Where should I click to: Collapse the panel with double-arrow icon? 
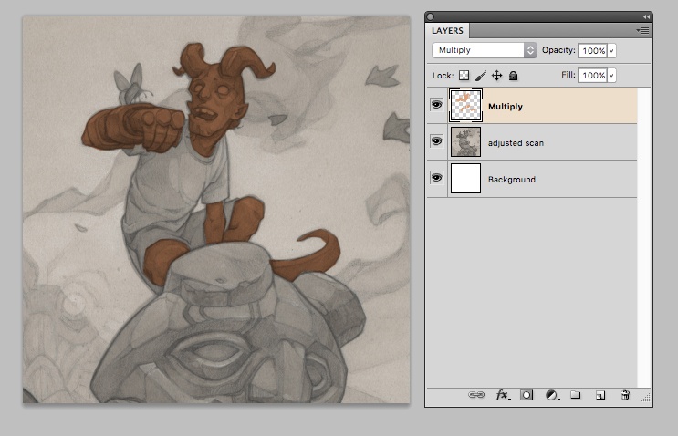point(646,16)
